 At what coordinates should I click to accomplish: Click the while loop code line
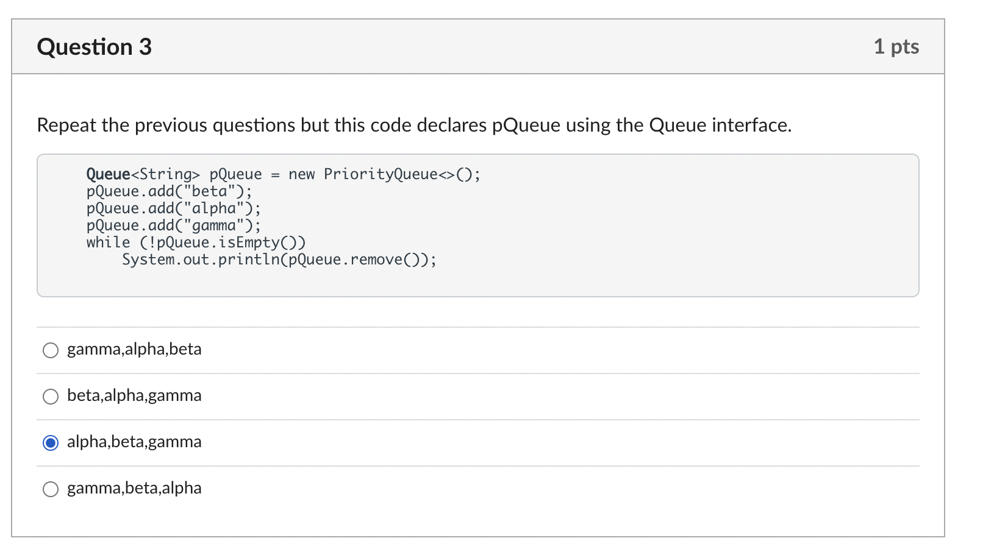(195, 242)
